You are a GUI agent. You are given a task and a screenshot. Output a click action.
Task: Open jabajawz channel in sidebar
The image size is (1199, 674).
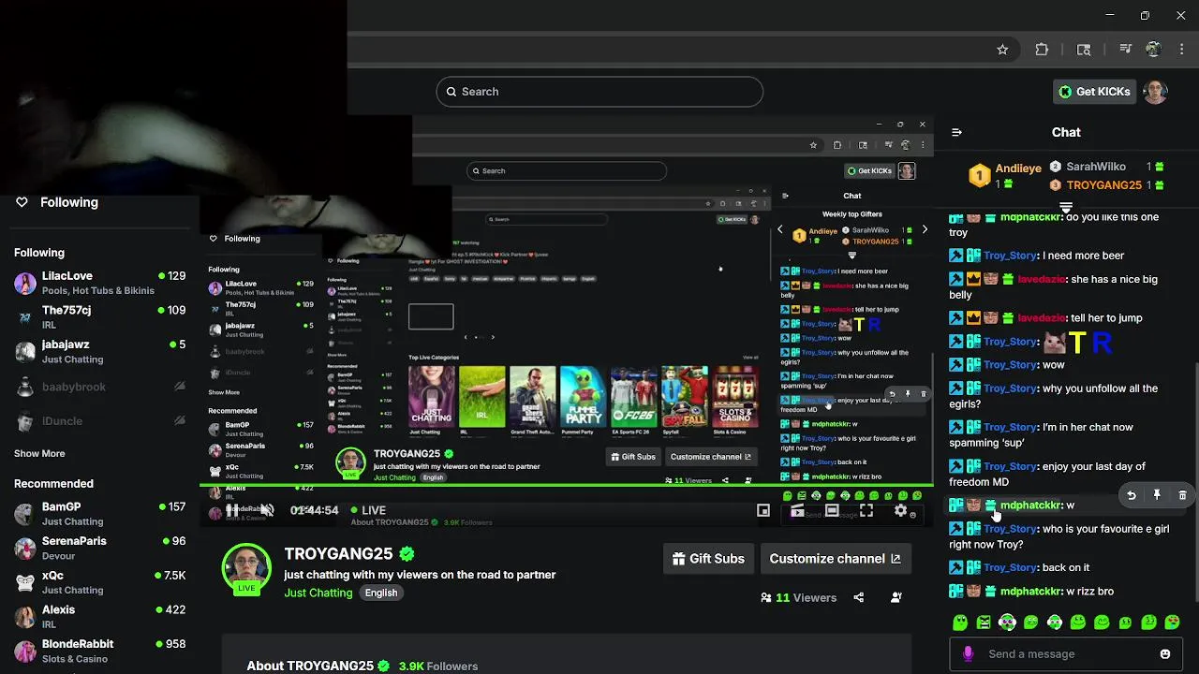[x=99, y=351]
